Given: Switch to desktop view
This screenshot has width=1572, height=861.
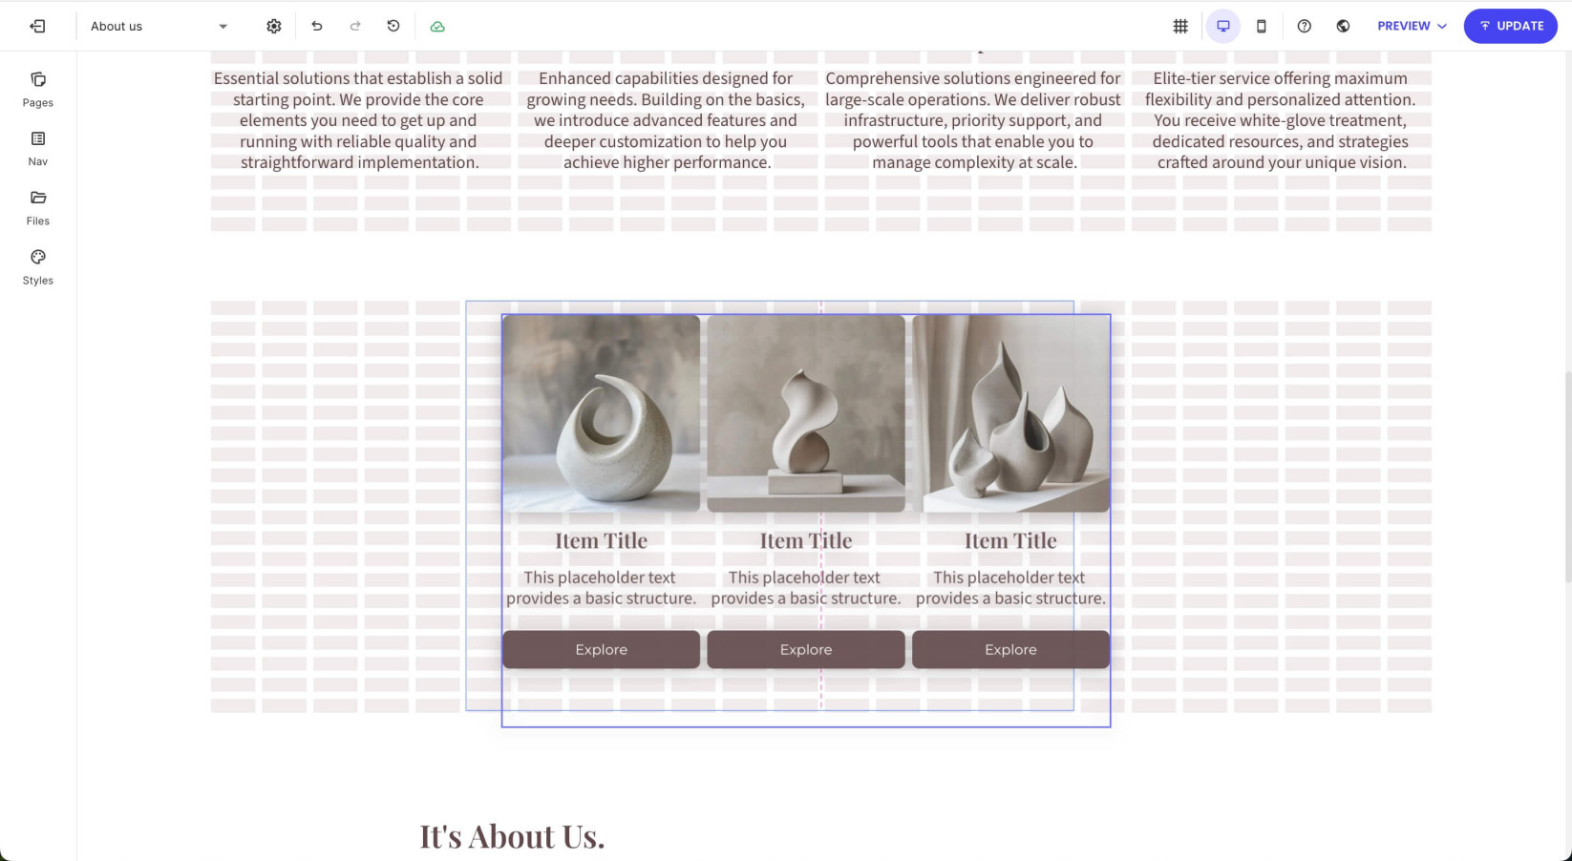Looking at the screenshot, I should point(1222,26).
